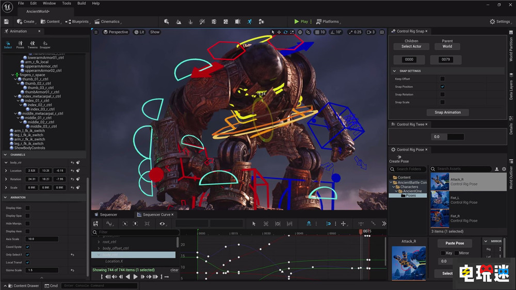Activate the Snapper tool

click(45, 44)
